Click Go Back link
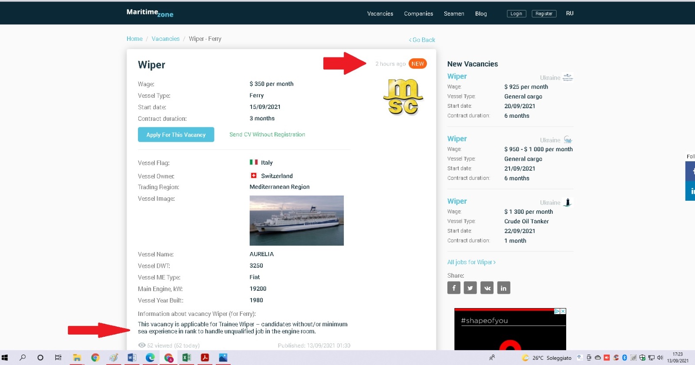Viewport: 695px width, 365px height. click(422, 40)
